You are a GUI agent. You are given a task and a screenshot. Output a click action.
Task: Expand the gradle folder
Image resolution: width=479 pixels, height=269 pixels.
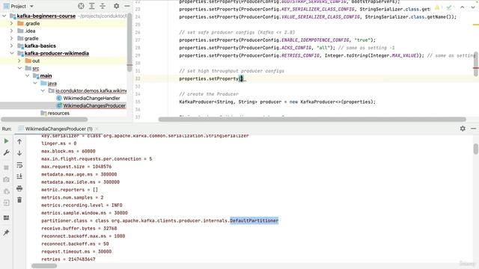coord(12,38)
